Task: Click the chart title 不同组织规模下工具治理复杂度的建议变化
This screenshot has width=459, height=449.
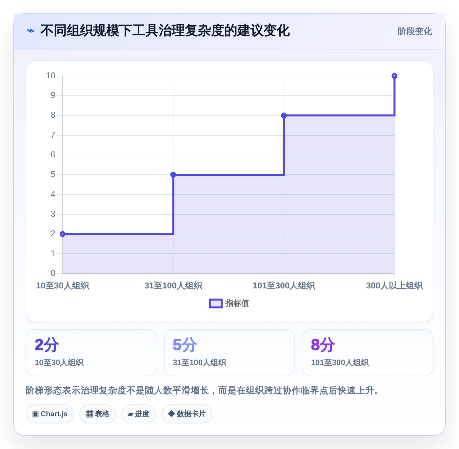Action: 165,31
